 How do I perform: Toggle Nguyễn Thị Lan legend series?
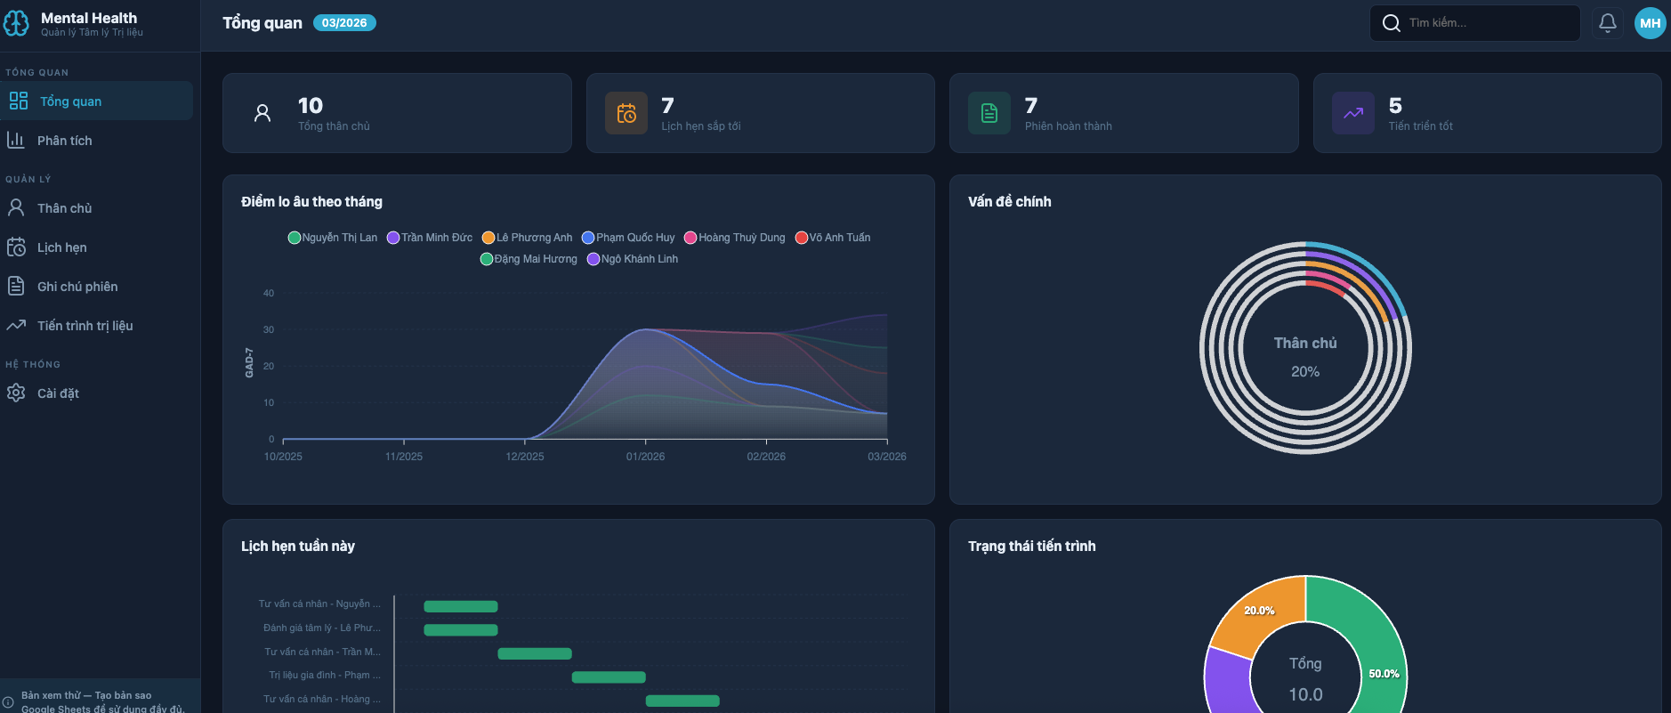click(x=333, y=238)
